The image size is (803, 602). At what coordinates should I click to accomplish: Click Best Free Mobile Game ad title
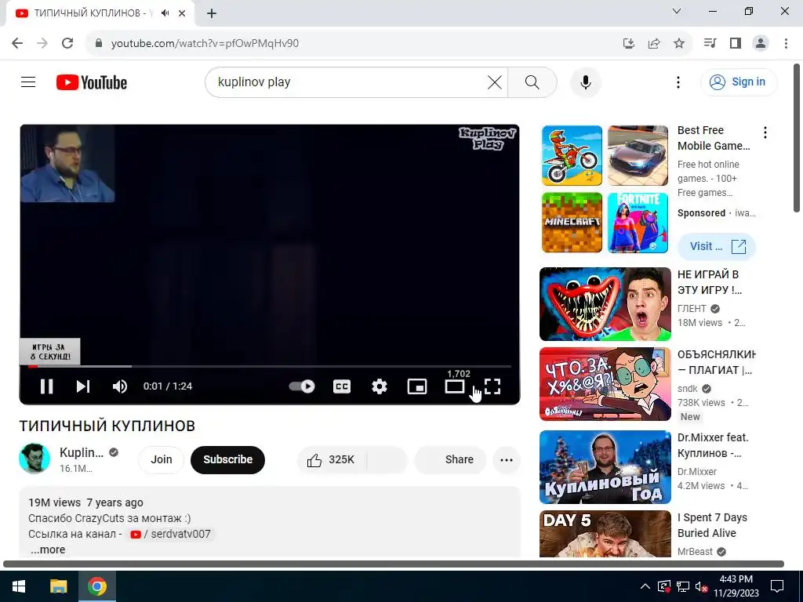click(714, 138)
